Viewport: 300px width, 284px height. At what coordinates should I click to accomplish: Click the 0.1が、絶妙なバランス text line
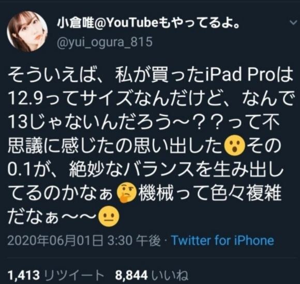tap(145, 169)
